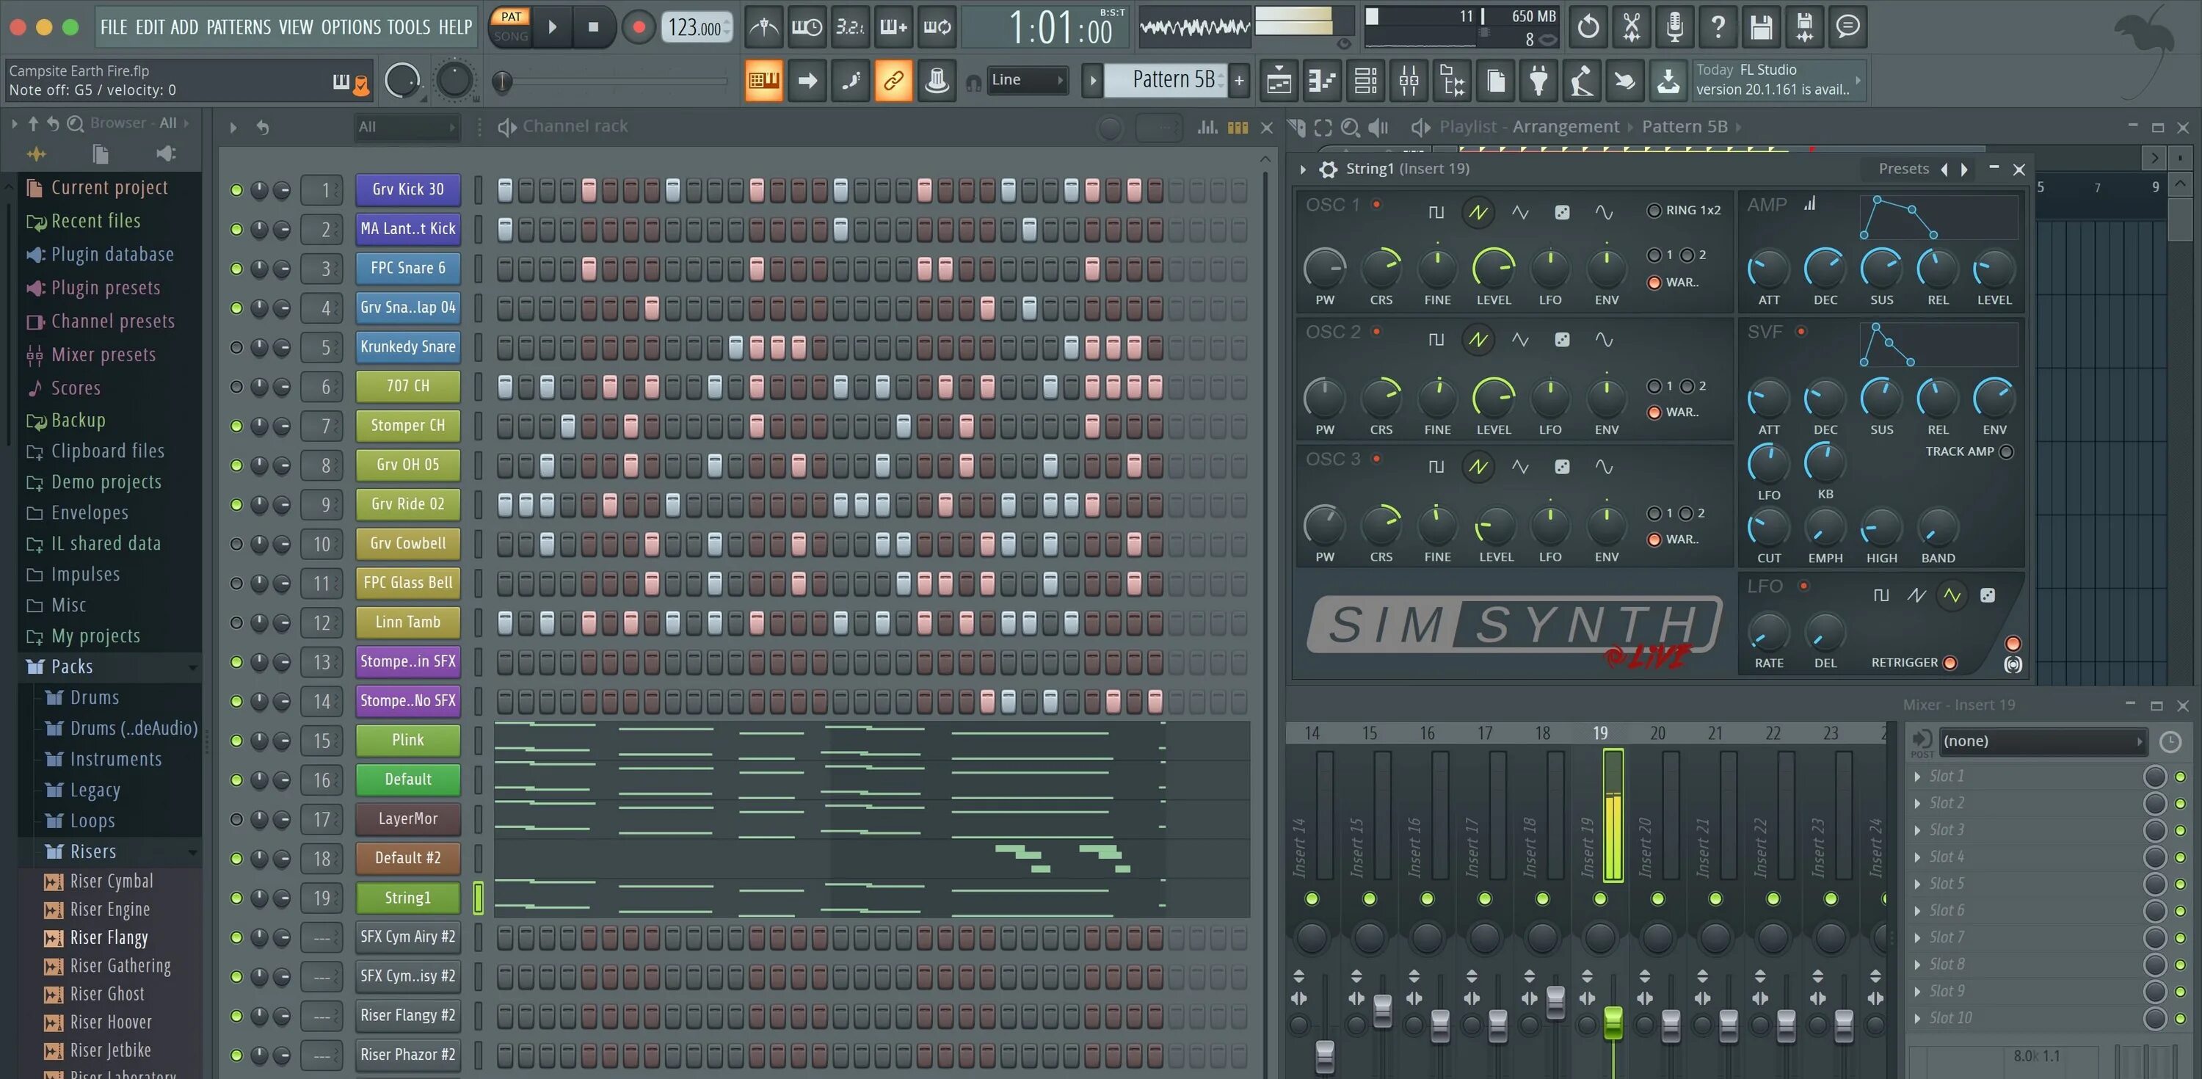Viewport: 2202px width, 1079px height.
Task: Click the Undo history icon
Action: 1588,27
